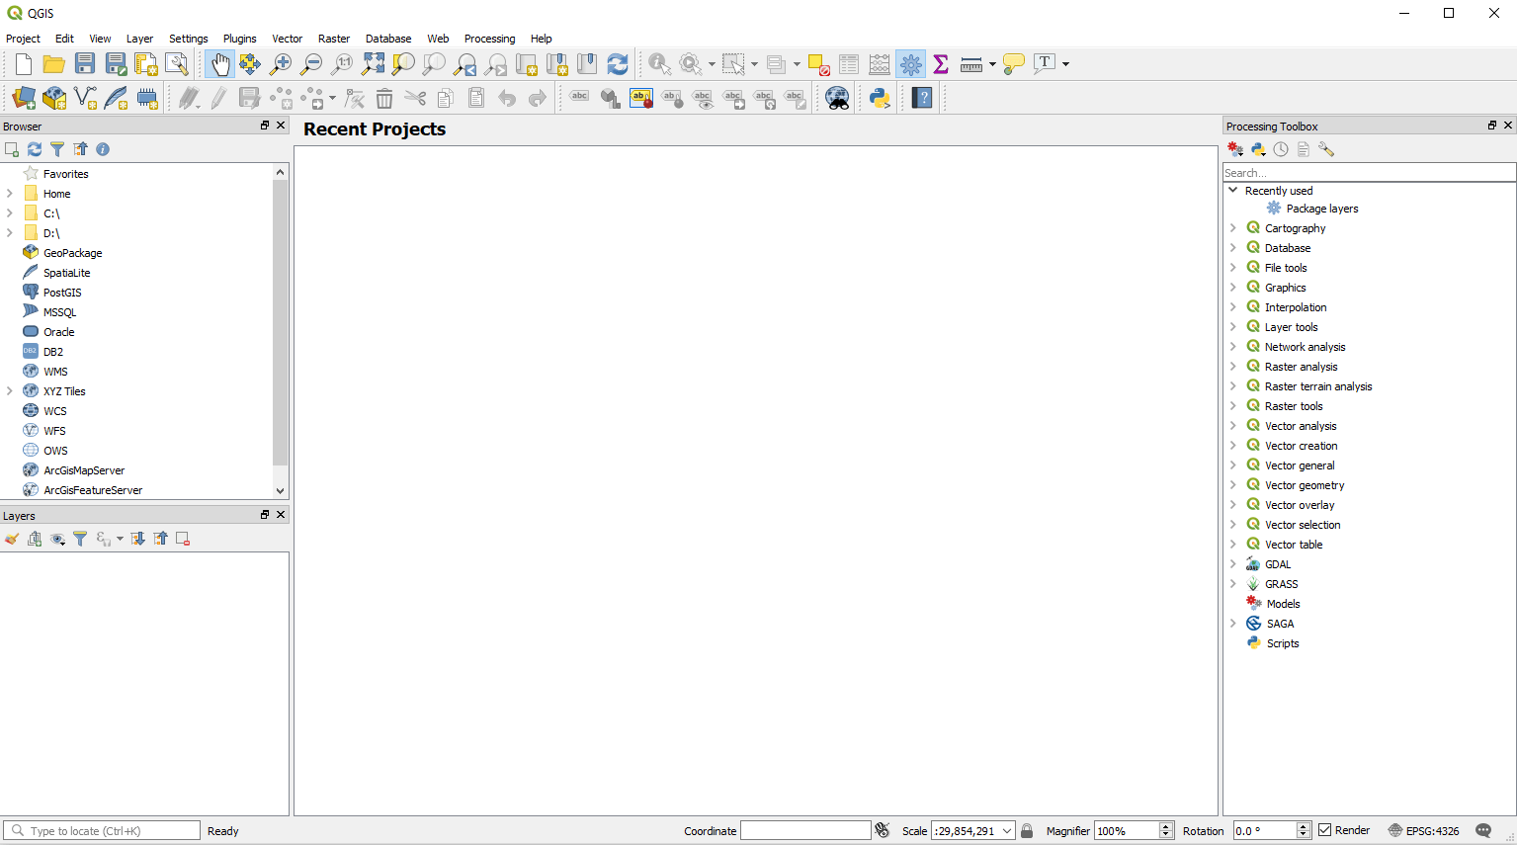The height and width of the screenshot is (845, 1517).
Task: Open the attribute table icon
Action: pos(848,64)
